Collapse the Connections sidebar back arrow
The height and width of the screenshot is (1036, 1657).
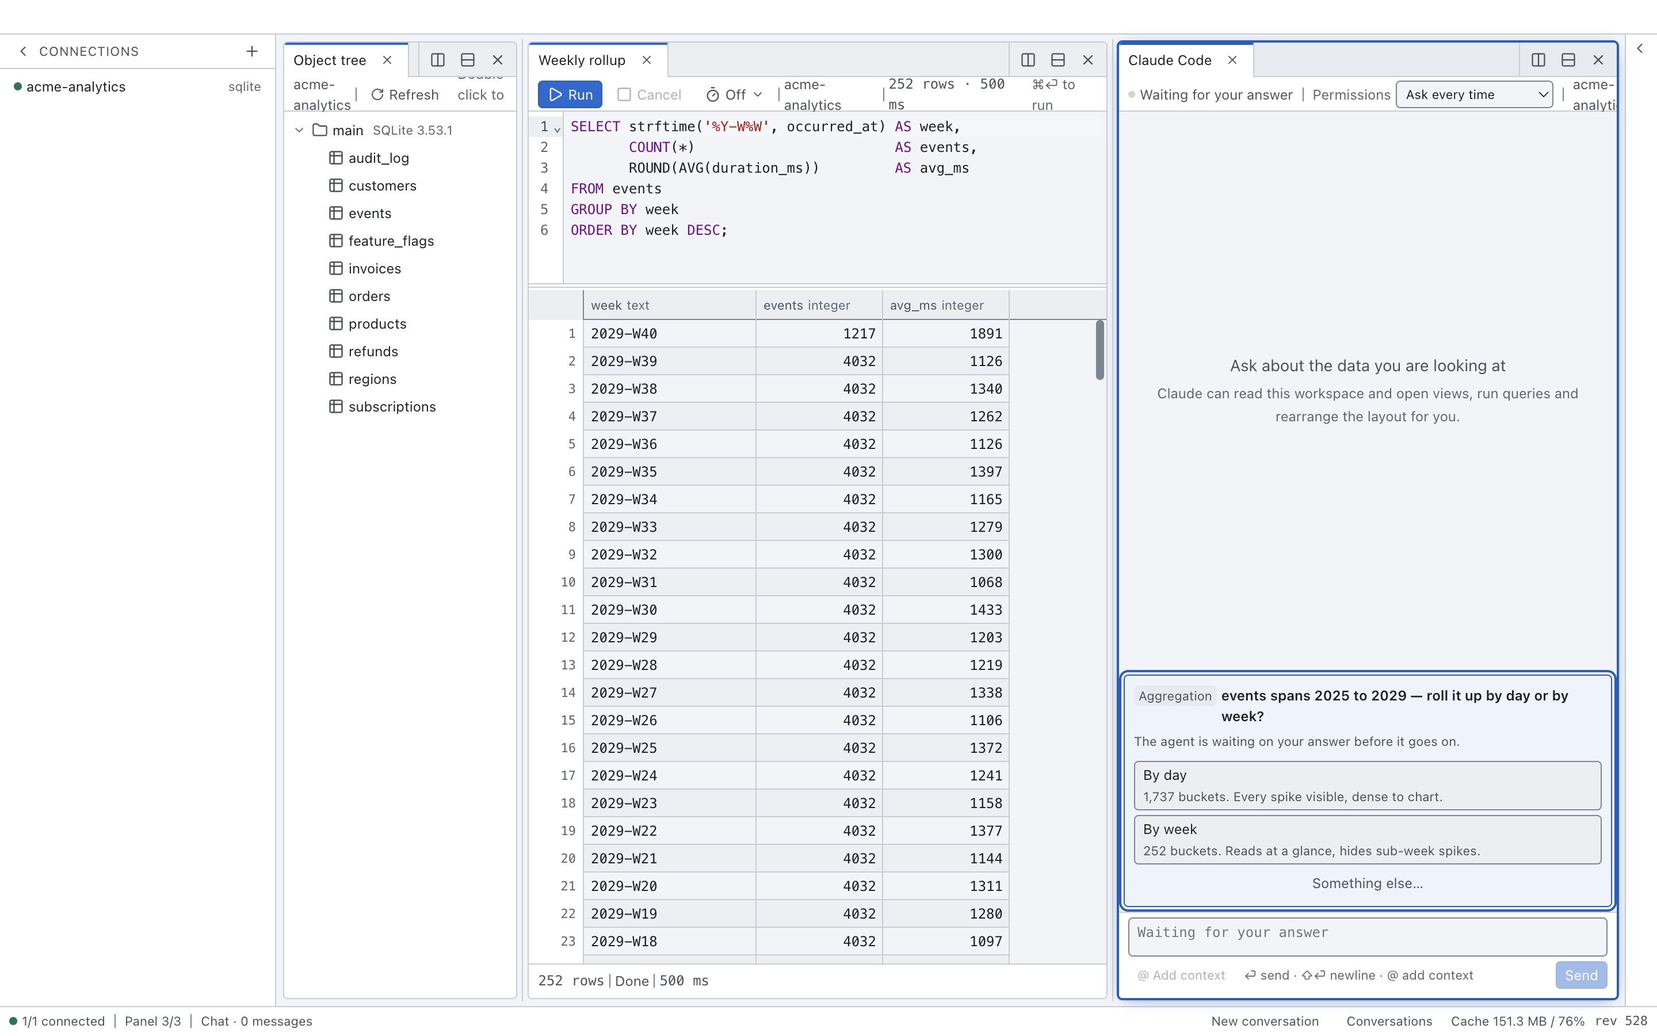click(x=23, y=51)
